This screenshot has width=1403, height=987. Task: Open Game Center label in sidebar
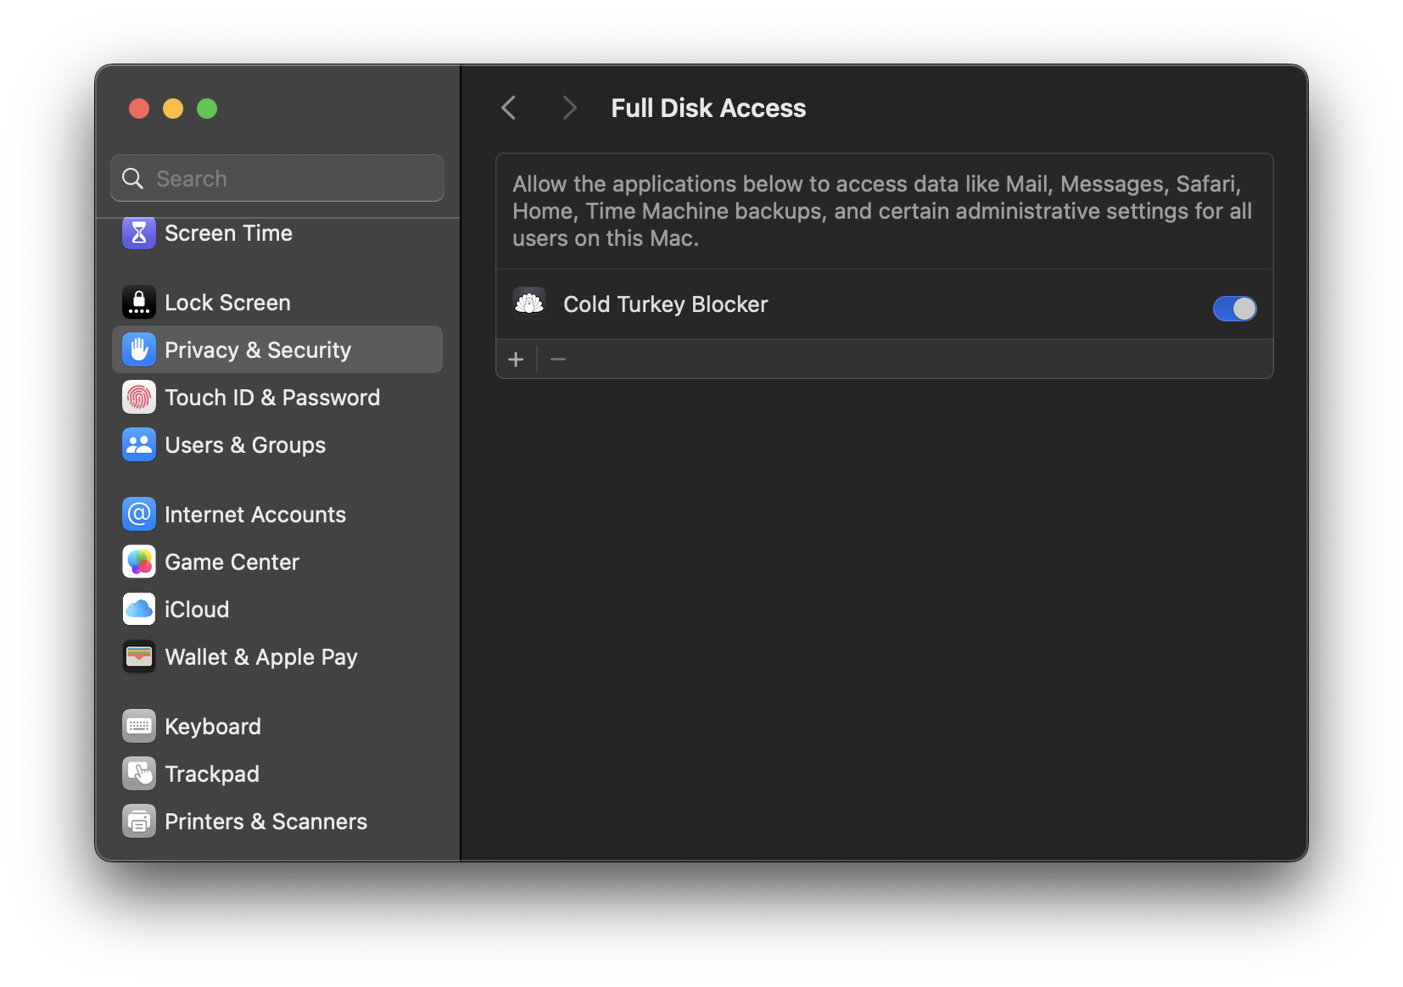tap(232, 562)
